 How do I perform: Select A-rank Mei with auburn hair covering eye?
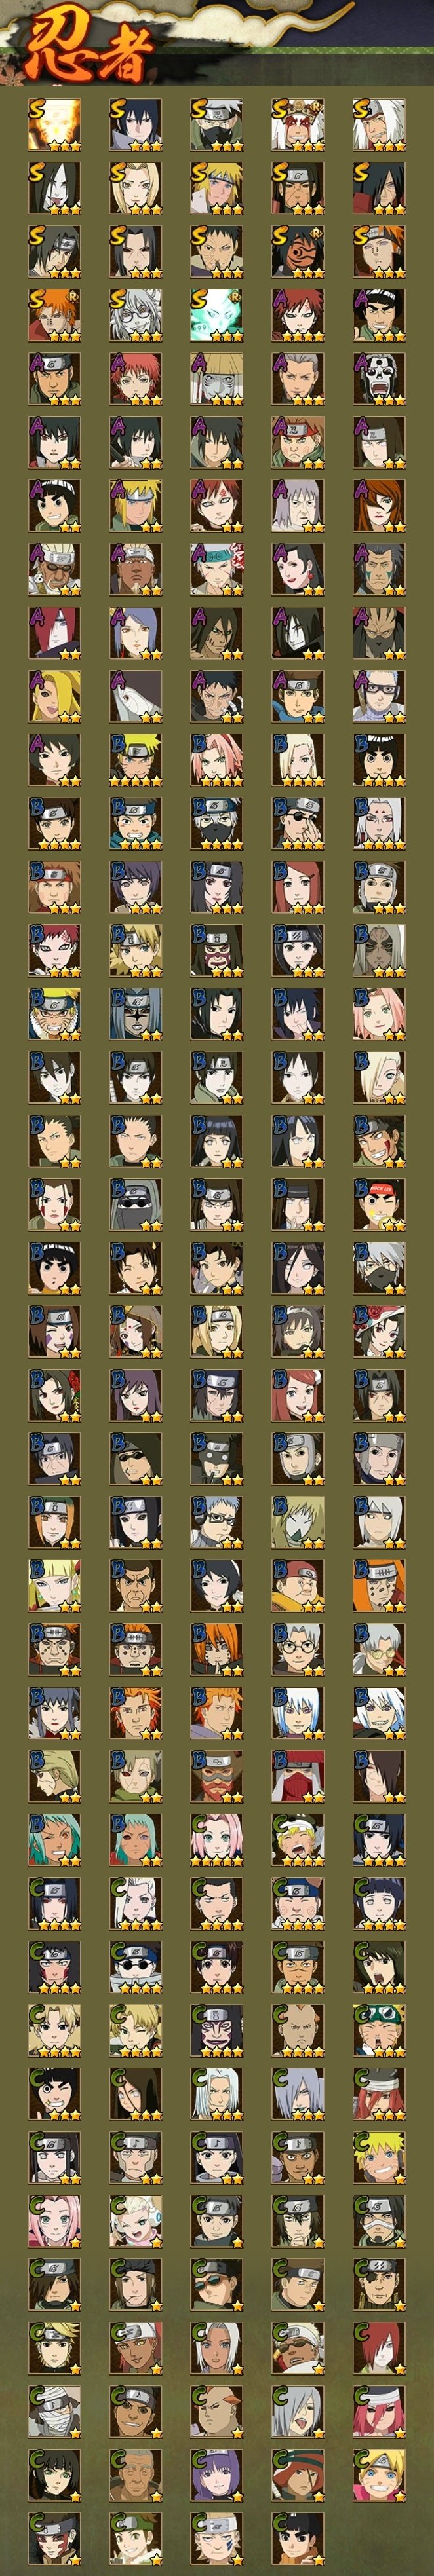tap(379, 506)
